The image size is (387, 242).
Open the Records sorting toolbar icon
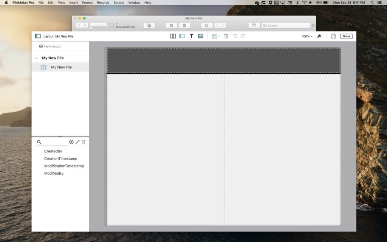(149, 25)
